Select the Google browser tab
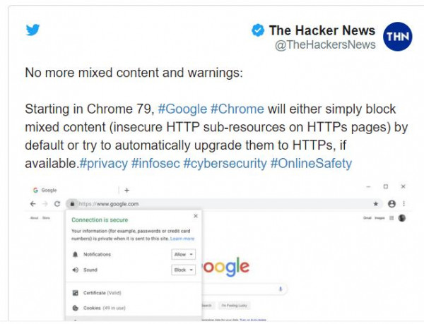424x324 pixels. click(x=49, y=190)
